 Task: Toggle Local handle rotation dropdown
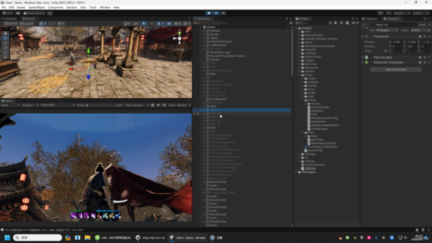[26, 24]
